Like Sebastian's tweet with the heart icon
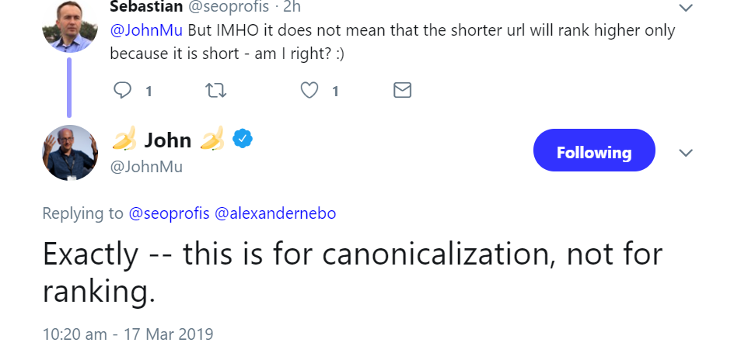734x353 pixels. tap(309, 91)
